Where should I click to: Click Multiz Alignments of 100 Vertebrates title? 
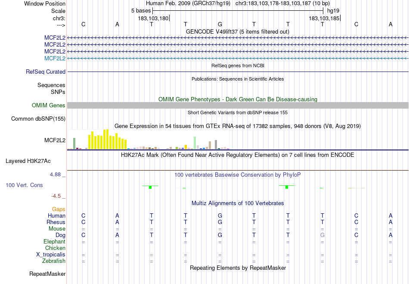coord(238,203)
